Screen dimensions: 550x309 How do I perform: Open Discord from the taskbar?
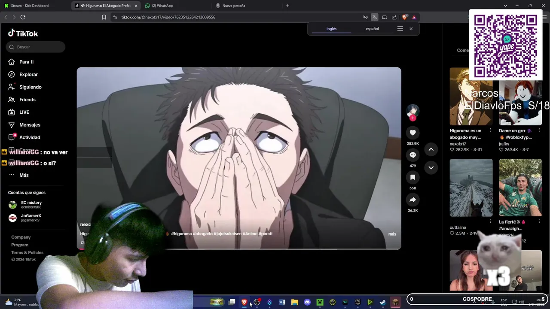tap(307, 302)
